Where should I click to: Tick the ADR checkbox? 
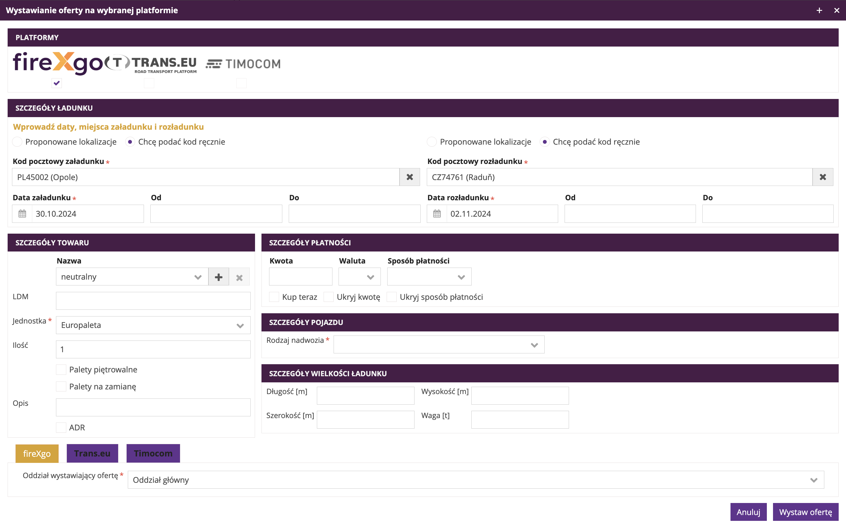point(61,427)
